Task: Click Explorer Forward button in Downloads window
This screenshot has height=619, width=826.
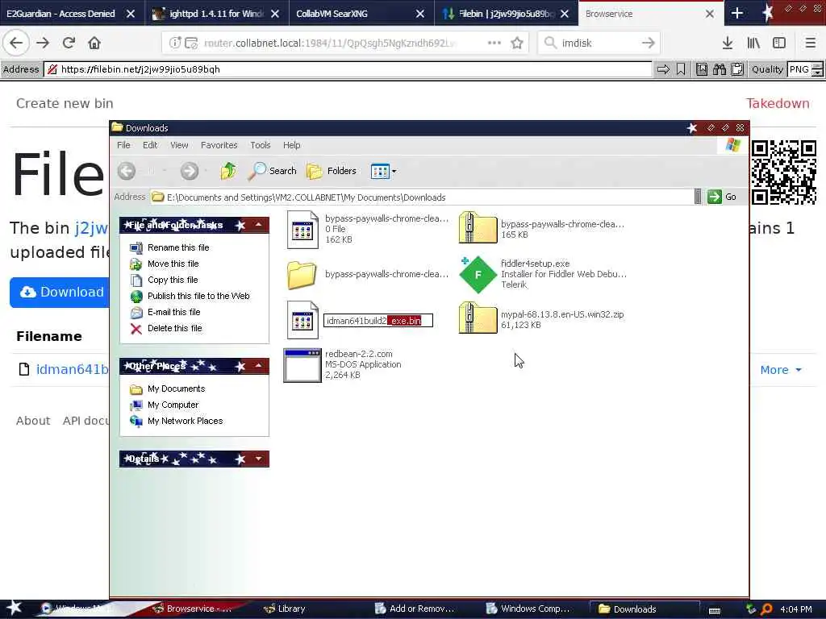Action: 189,171
